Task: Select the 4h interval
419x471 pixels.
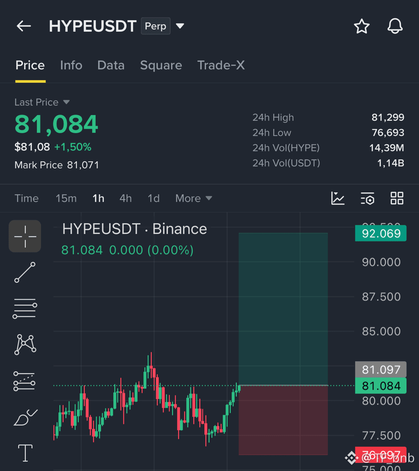Action: click(x=125, y=198)
